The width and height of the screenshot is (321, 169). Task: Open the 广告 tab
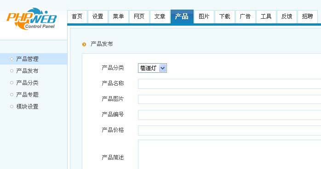245,16
